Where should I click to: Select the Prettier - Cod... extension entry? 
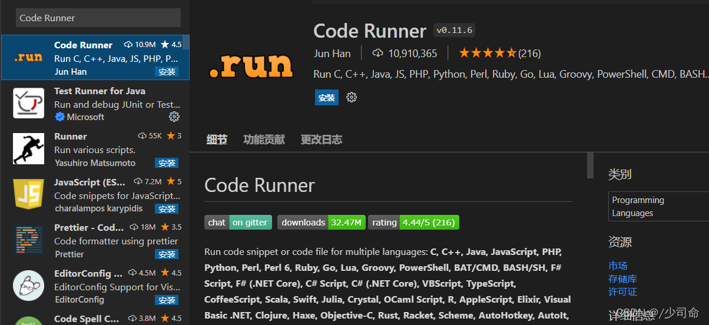95,240
